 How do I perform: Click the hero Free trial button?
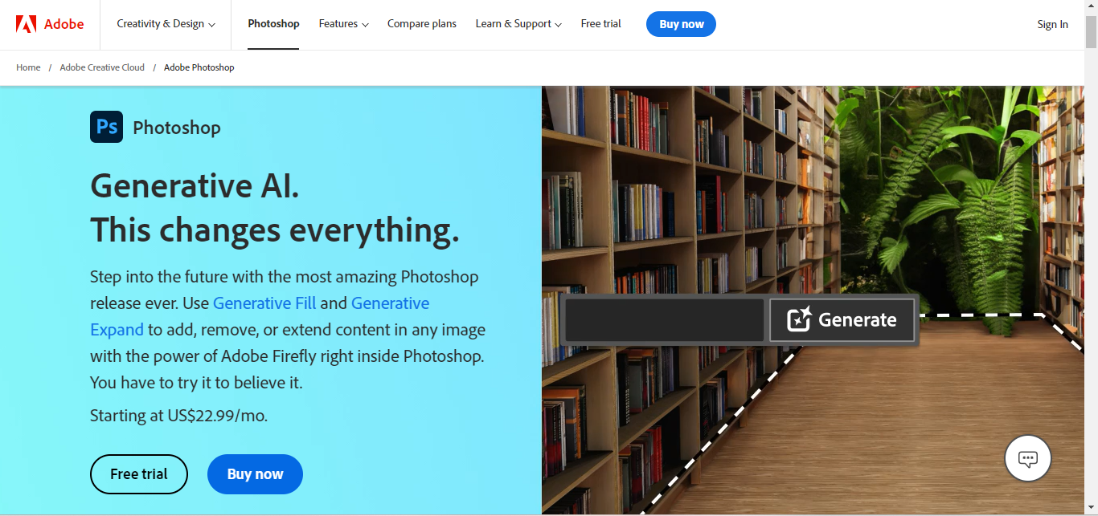[139, 474]
